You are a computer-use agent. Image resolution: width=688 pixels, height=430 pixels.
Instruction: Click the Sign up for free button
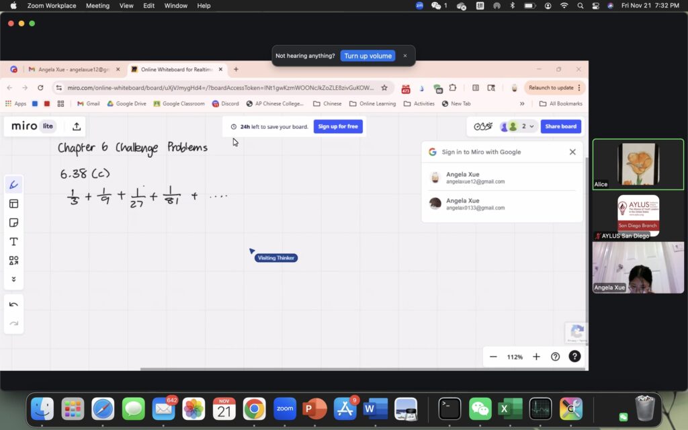click(x=338, y=126)
